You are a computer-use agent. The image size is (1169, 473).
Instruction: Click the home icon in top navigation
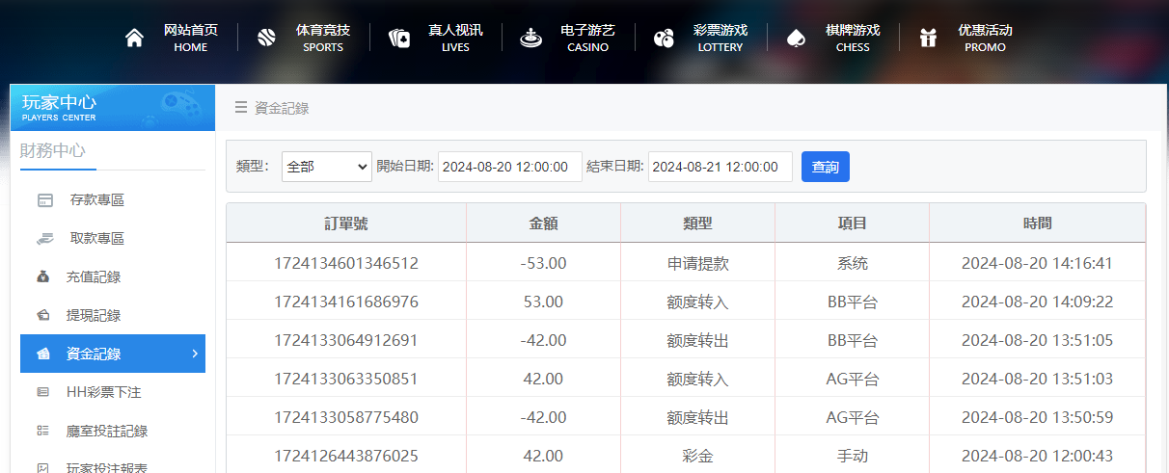(x=134, y=38)
